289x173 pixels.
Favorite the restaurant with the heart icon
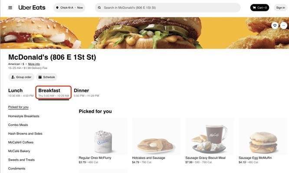(275, 26)
